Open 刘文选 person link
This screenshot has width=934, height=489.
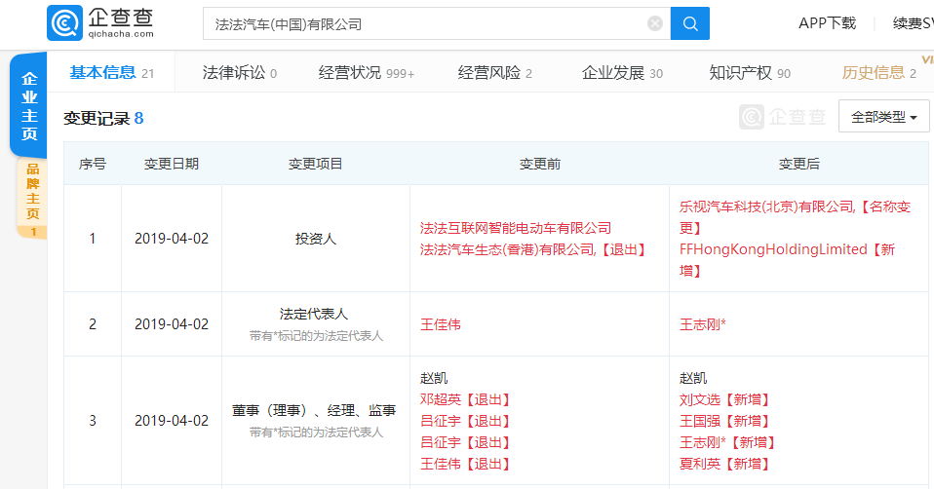coord(699,399)
